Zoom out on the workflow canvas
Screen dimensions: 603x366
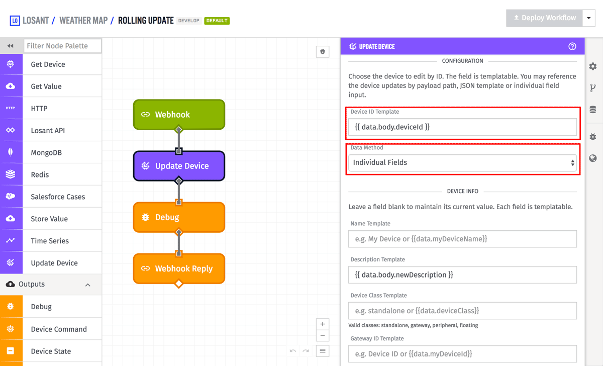pyautogui.click(x=323, y=336)
